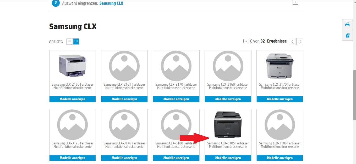356x164 pixels.
Task: Click the Samsung CLX-3175 Farblaser title
Action: (x=73, y=145)
